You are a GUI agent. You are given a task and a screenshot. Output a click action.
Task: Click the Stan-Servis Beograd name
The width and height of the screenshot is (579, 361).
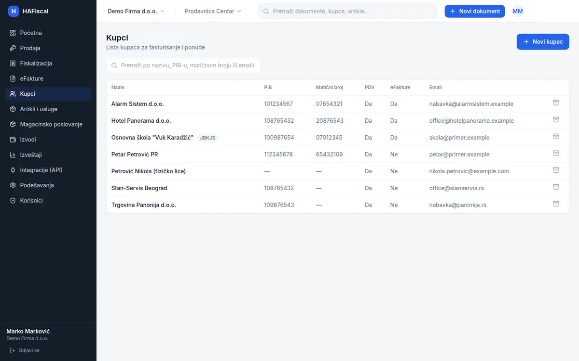tap(139, 188)
